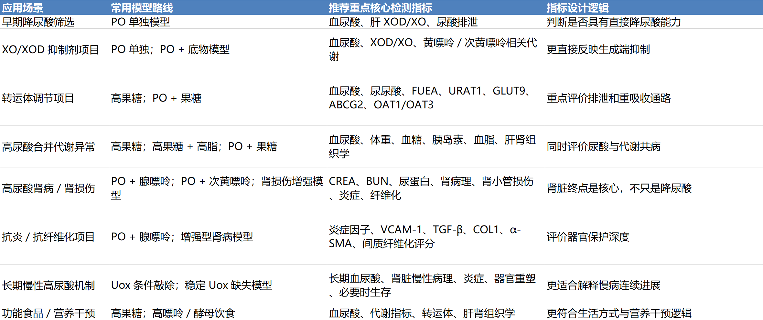Screen dimensions: 763x320
Task: Click the 推荐重点核心检测指标 header cell
Action: point(380,7)
